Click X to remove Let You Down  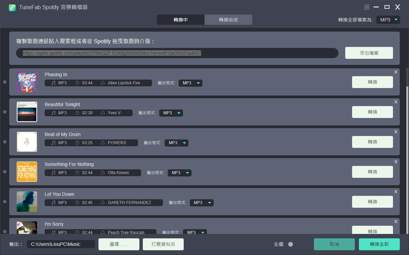[396, 192]
